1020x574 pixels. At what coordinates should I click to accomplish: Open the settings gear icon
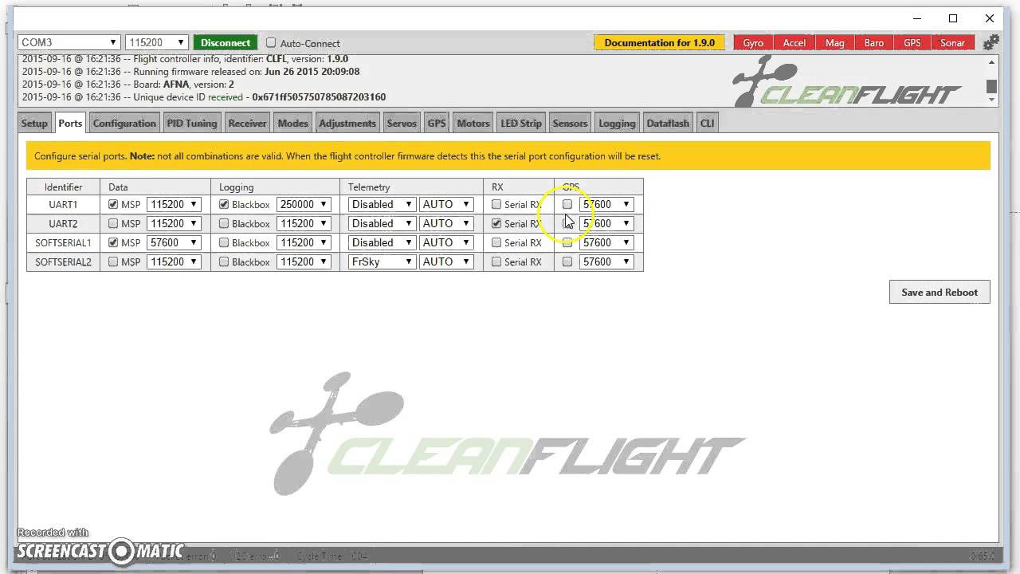click(991, 42)
